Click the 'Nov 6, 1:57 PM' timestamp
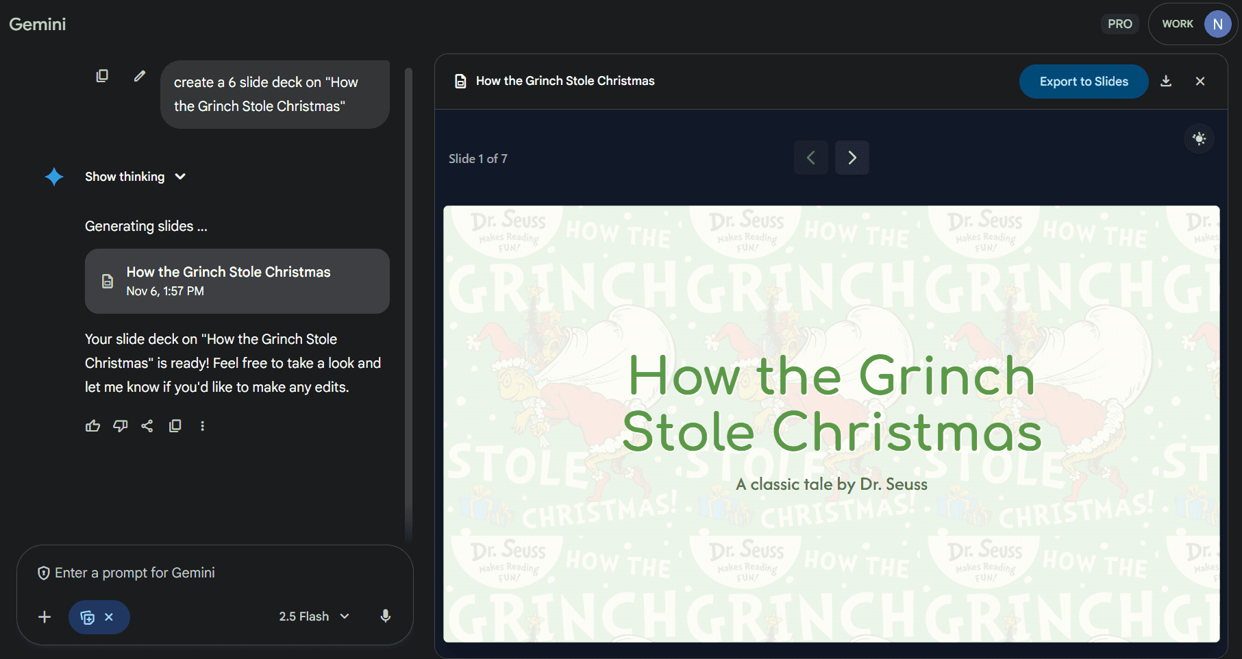The width and height of the screenshot is (1242, 659). pos(165,292)
